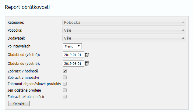
Task: Uncheck Zobrazit v hodnotě checkbox
Action: [x=65, y=71]
